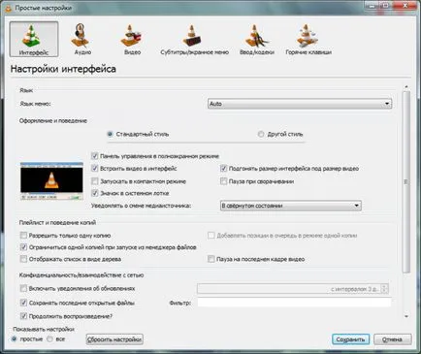
Task: Open the В свёрнутом состоянии dropdown
Action: pyautogui.click(x=290, y=206)
